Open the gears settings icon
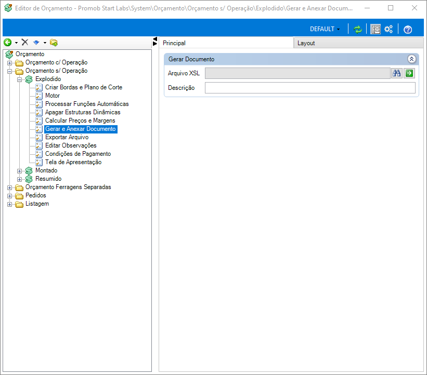The image size is (427, 375). point(389,29)
